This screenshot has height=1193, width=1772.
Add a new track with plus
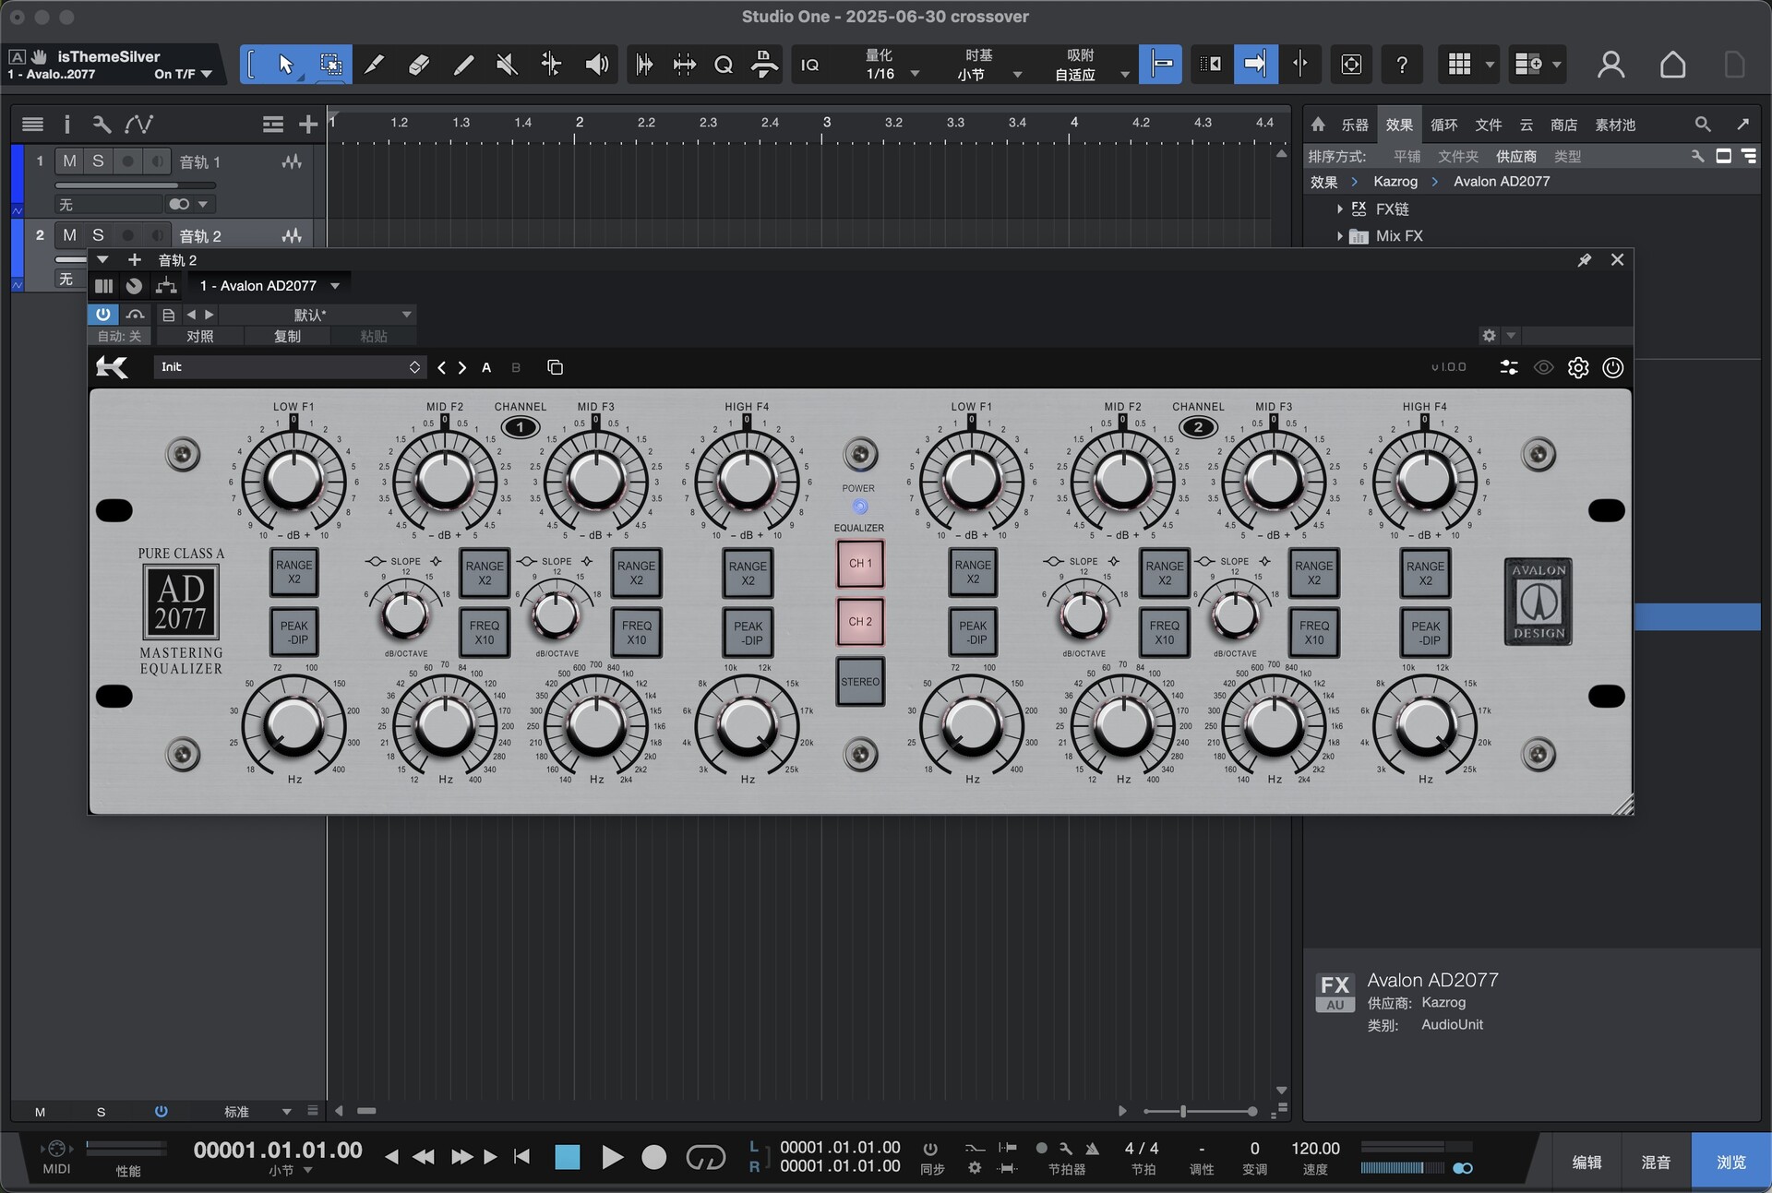coord(308,124)
